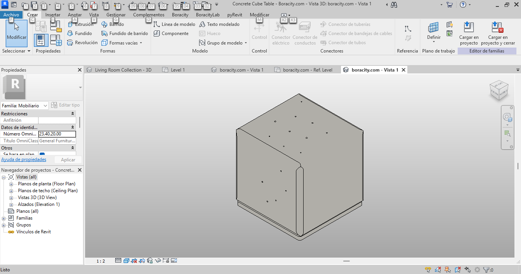Click the Componente tool
Viewport: 521px width, 274px height.
tap(171, 33)
